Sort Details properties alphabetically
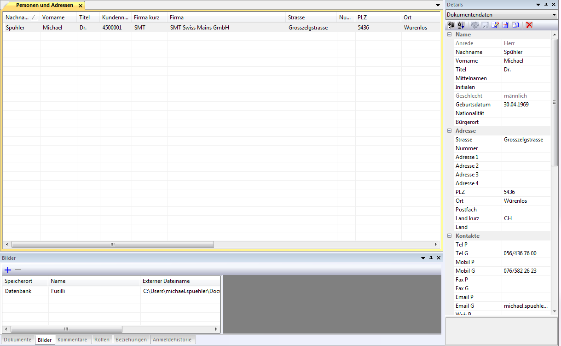Viewport: 561px width, 346px height. coord(461,25)
